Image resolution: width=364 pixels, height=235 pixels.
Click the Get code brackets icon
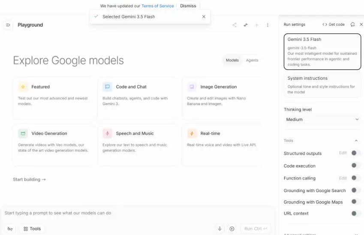325,24
